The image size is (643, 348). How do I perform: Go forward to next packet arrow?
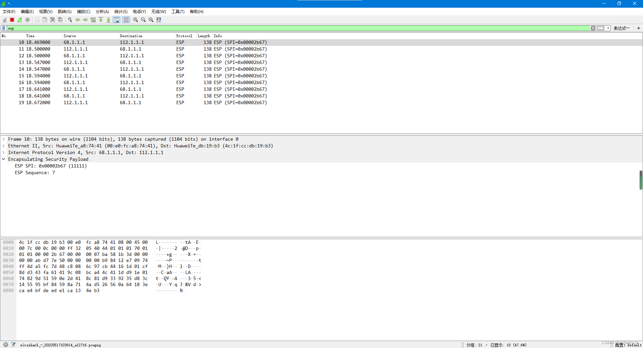pos(85,20)
